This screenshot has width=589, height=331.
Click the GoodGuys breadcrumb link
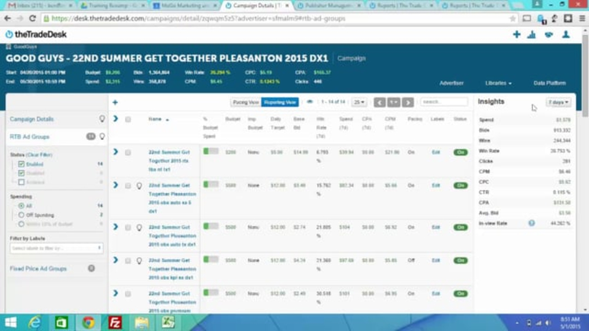[x=25, y=47]
